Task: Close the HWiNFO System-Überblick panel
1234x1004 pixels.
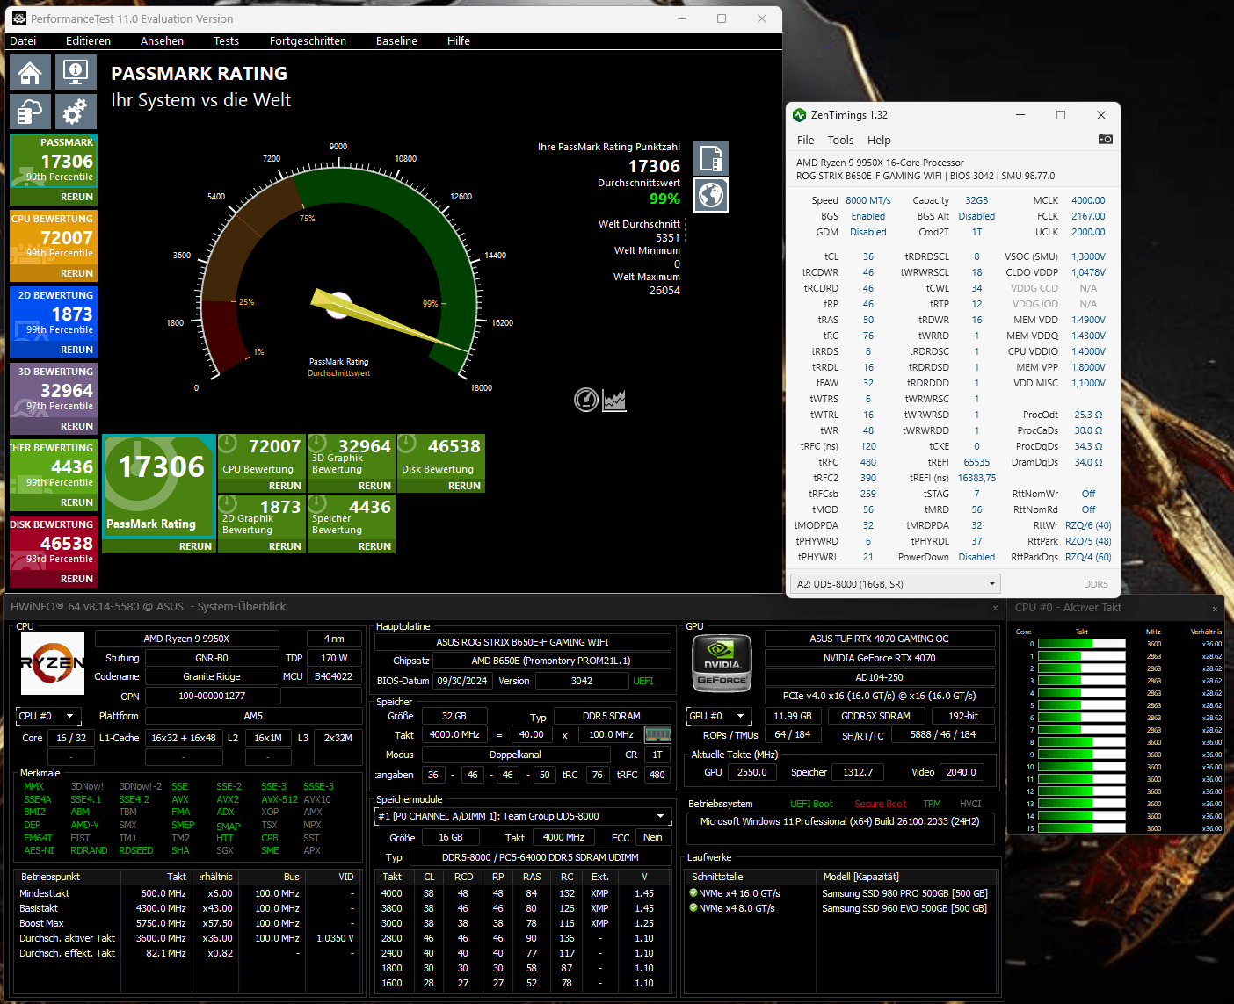Action: pyautogui.click(x=995, y=608)
